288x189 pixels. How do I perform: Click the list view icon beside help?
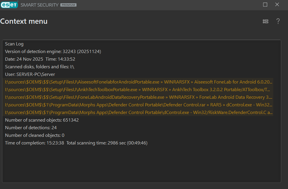(265, 21)
